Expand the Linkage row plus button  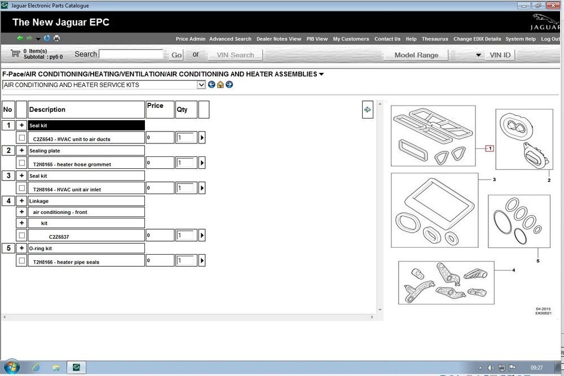(x=21, y=201)
